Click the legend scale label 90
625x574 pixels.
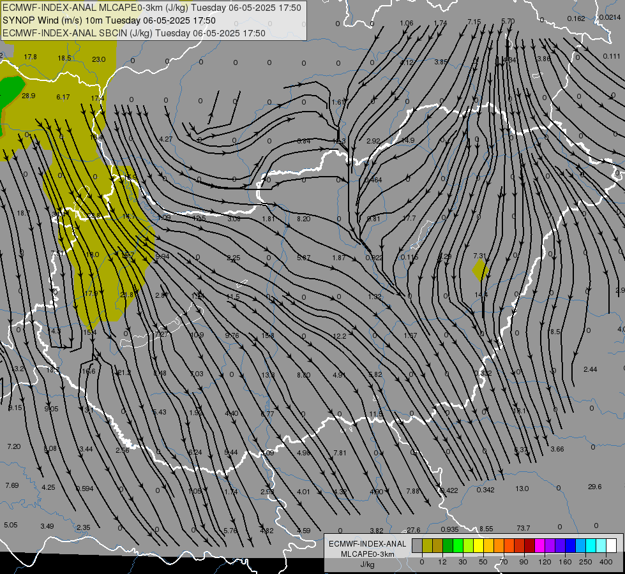pyautogui.click(x=523, y=562)
